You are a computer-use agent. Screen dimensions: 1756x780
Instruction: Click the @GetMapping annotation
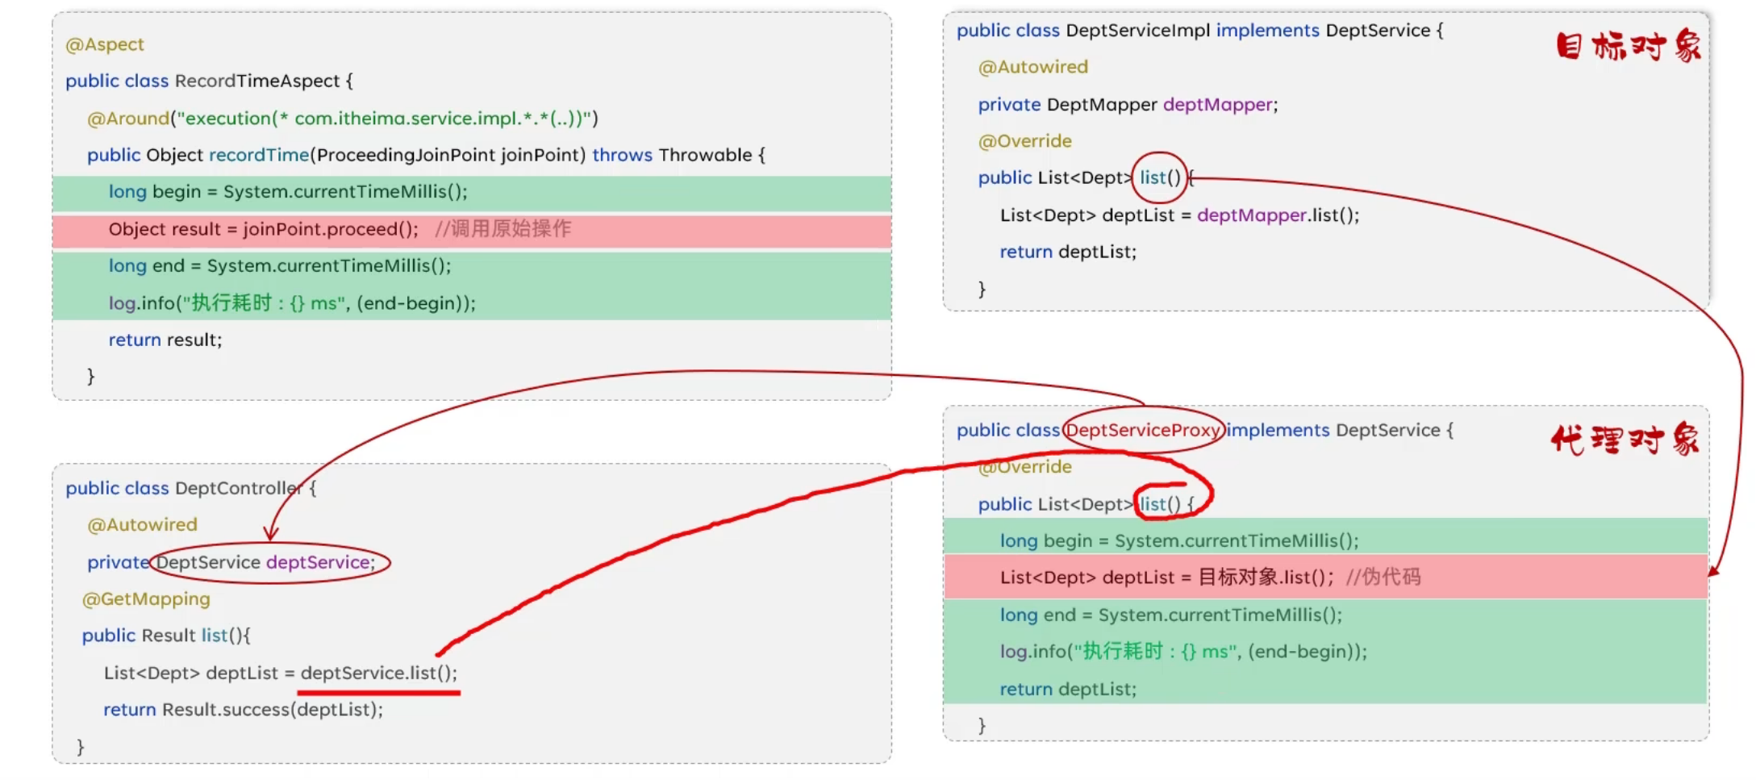point(146,599)
